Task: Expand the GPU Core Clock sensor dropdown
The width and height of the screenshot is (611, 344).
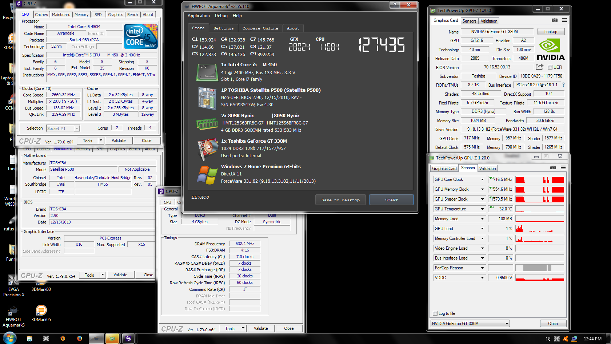Action: point(482,179)
